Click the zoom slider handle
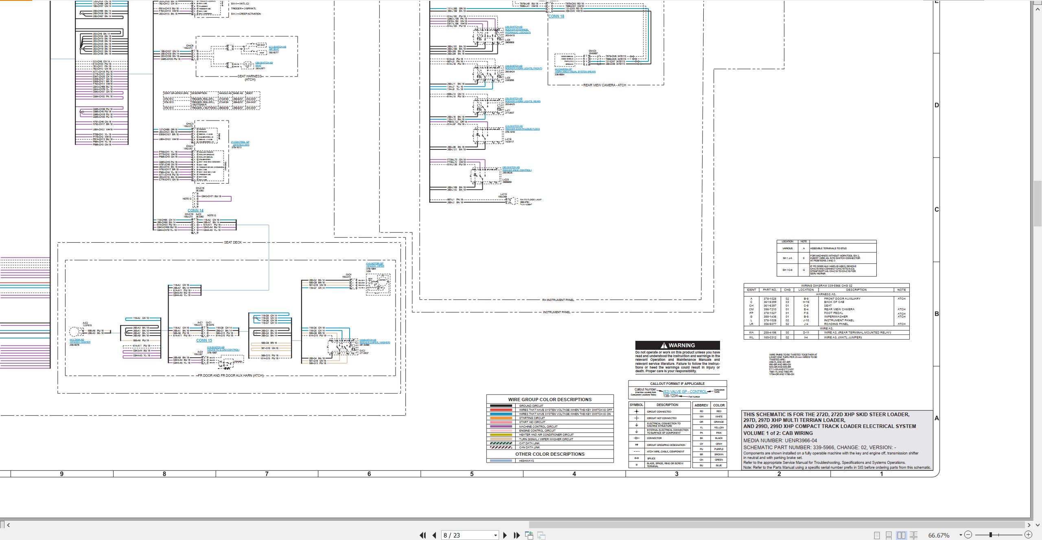Image resolution: width=1042 pixels, height=540 pixels. tap(991, 535)
